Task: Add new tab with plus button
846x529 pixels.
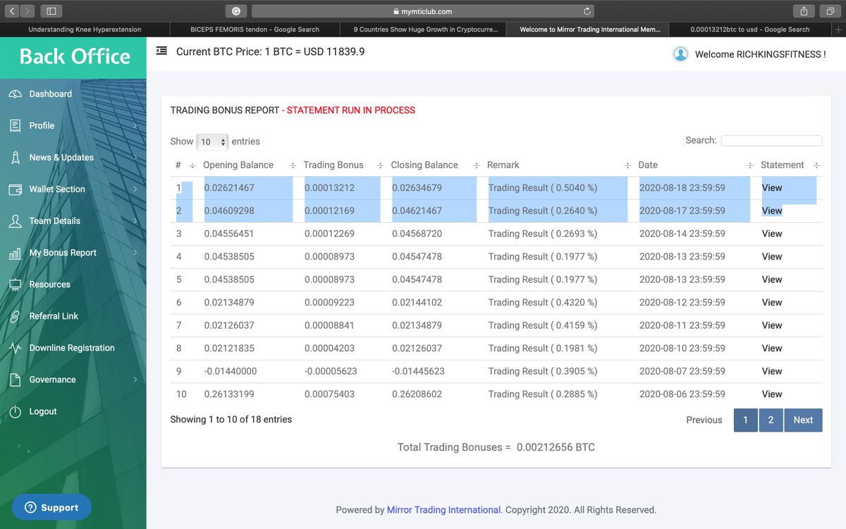Action: [x=838, y=30]
